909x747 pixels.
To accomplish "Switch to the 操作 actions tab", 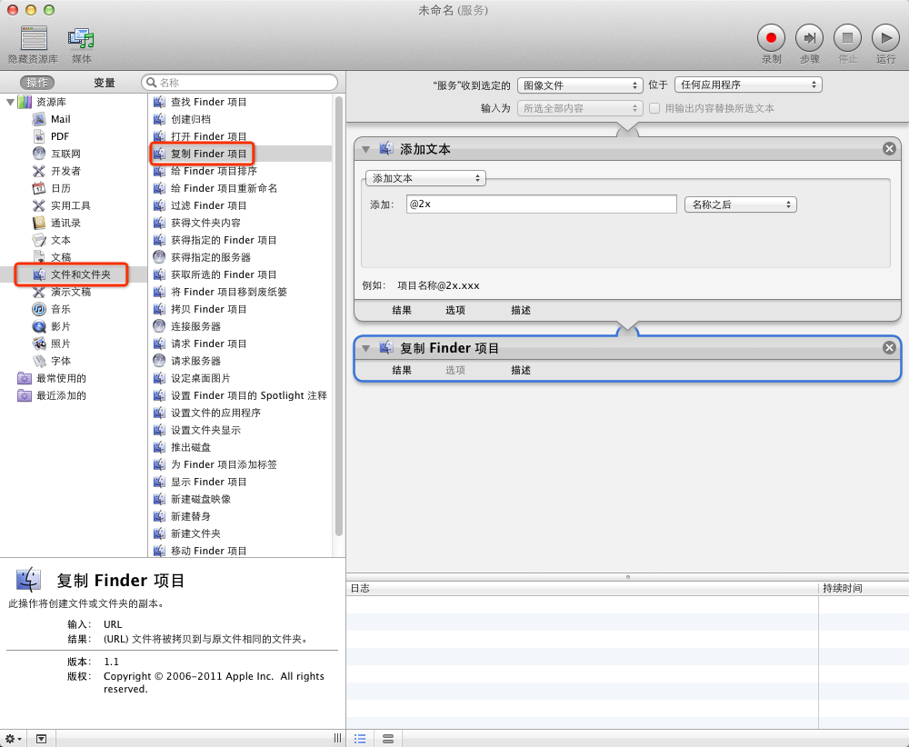I will [37, 83].
